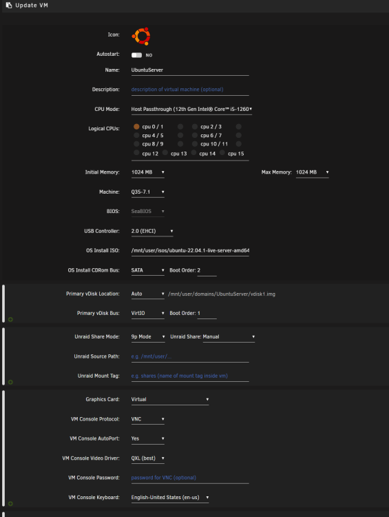Viewport: 389px width, 517px height.
Task: Click the Ubuntu logo VM icon
Action: coord(141,37)
